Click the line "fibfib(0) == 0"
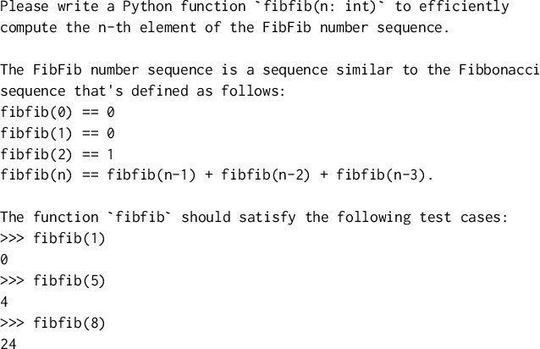Image resolution: width=540 pixels, height=349 pixels. click(x=58, y=112)
